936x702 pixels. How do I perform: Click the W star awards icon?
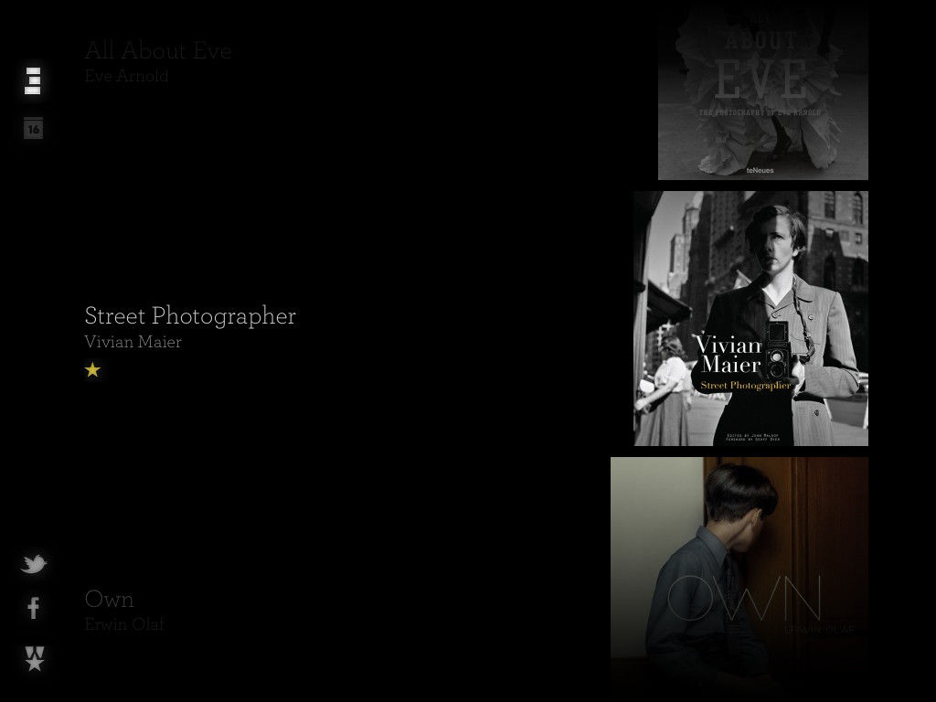click(x=35, y=658)
